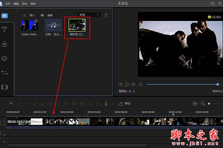Open the Elements panel with film frame icon
Image resolution: width=223 pixels, height=148 pixels.
click(5, 87)
